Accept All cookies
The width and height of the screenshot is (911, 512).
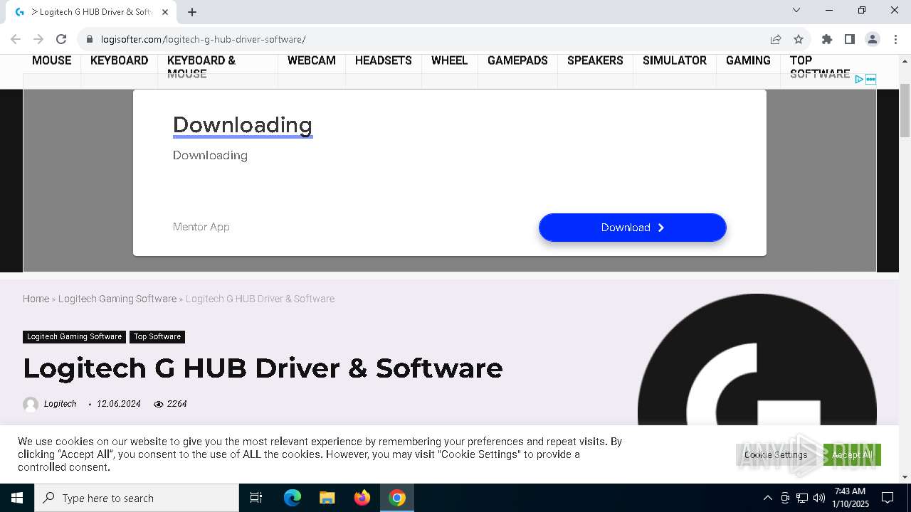852,454
